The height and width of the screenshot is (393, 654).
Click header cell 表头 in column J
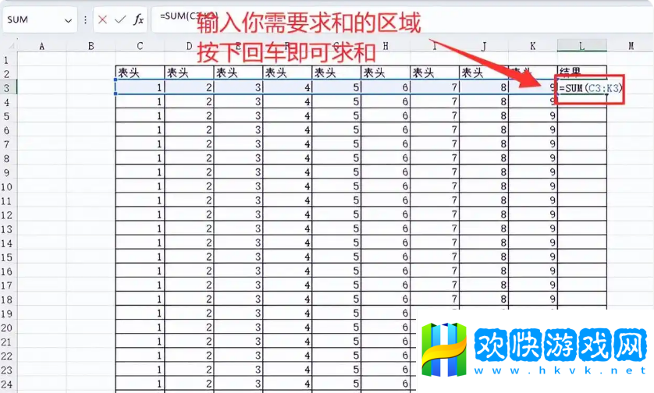(x=484, y=73)
